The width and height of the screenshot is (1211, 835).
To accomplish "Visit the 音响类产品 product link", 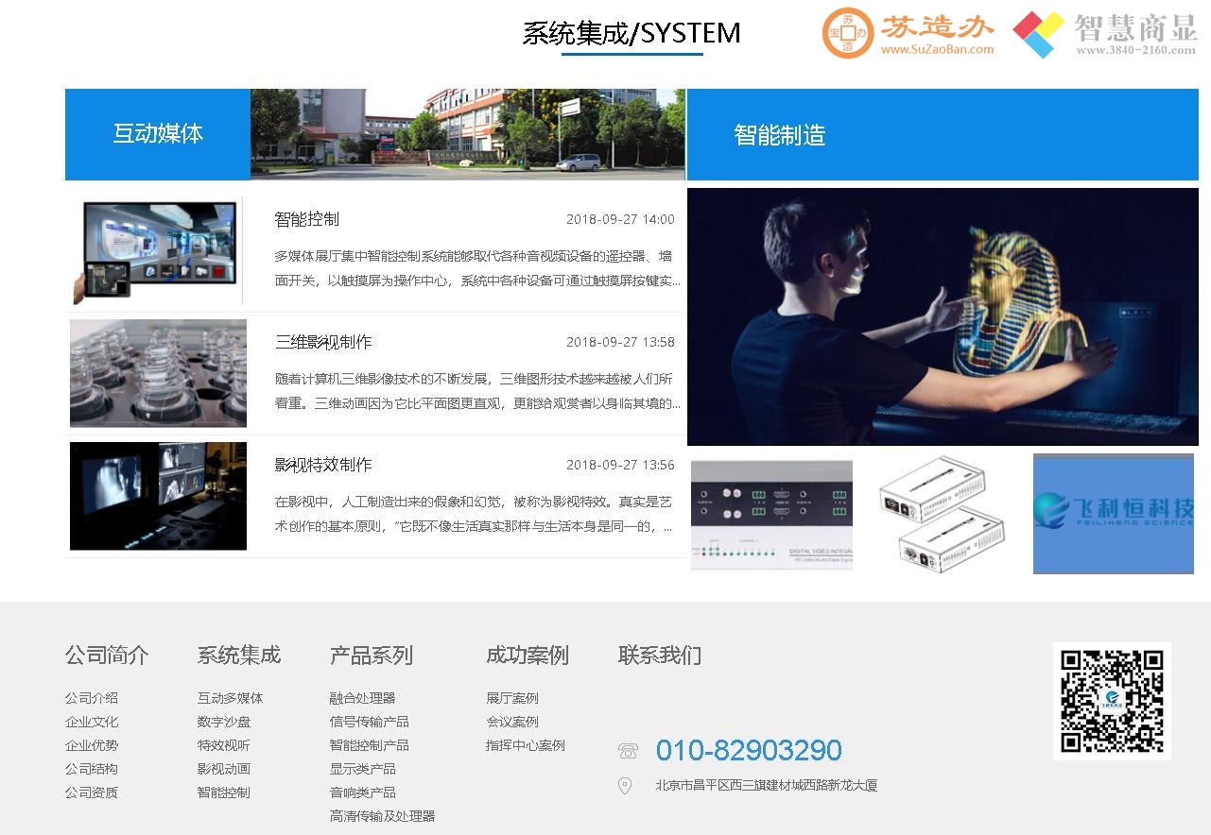I will coord(363,792).
